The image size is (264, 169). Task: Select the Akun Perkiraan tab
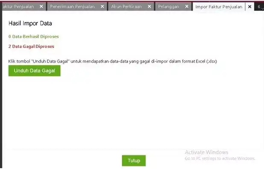[x=126, y=6]
